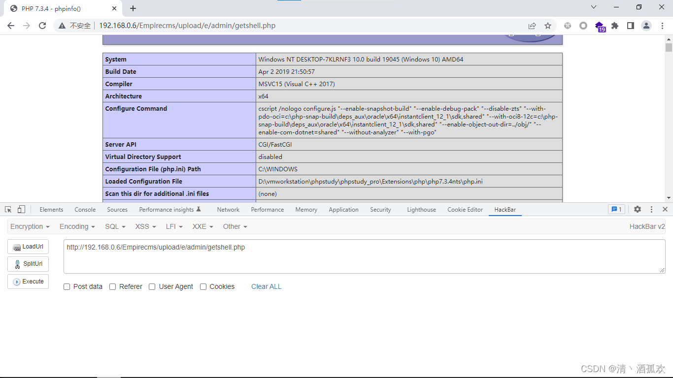Click the round gray extension icon
The height and width of the screenshot is (378, 673).
(x=568, y=26)
